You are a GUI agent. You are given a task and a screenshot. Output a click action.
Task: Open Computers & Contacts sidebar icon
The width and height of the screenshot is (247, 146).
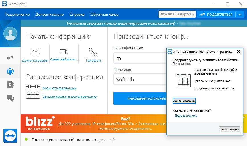[10, 85]
